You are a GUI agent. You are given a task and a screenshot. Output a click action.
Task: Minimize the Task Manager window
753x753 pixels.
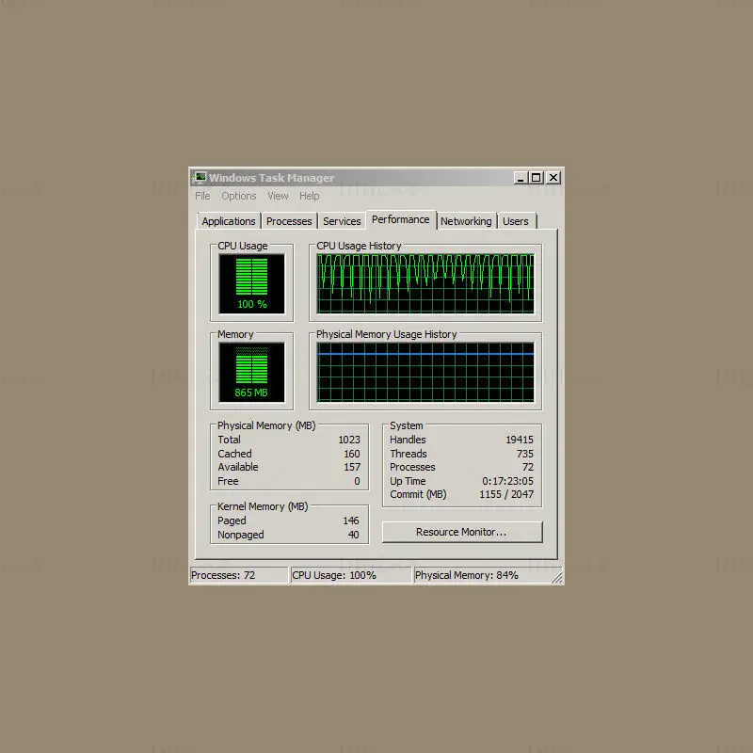point(521,178)
